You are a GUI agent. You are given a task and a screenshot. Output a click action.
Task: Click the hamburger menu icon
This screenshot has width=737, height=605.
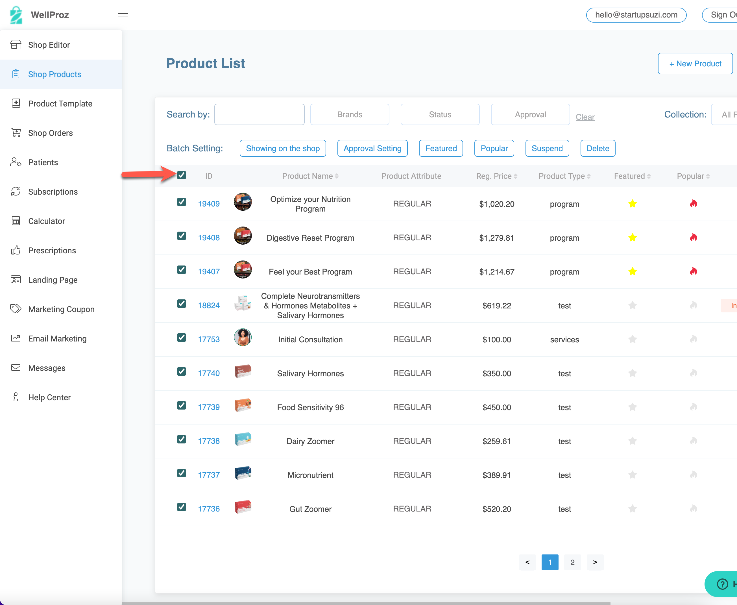(123, 16)
